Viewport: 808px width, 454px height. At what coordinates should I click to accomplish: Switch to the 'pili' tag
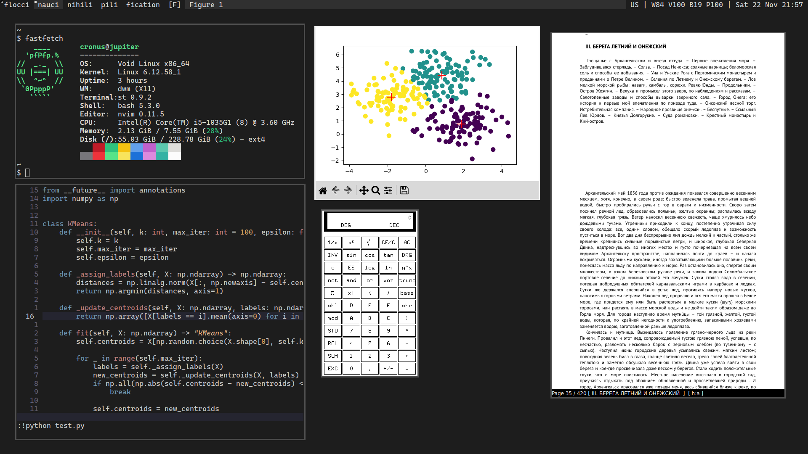click(109, 5)
